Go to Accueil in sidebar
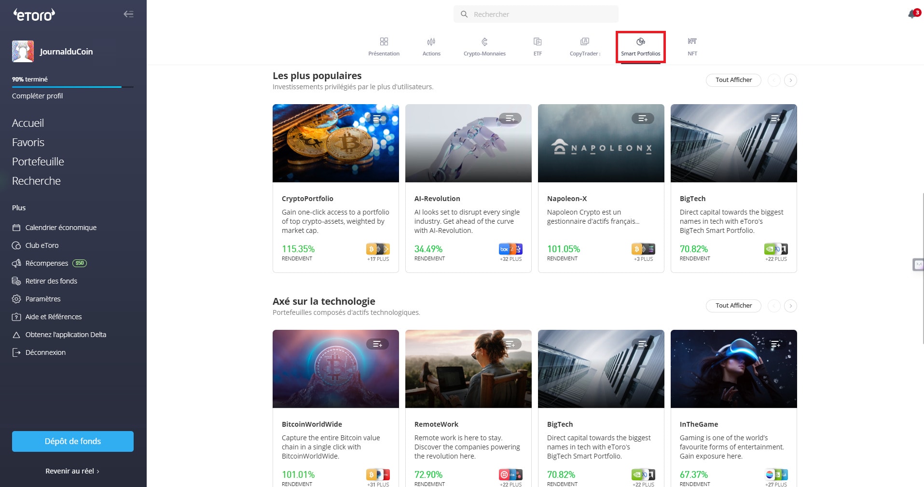The image size is (924, 487). click(x=28, y=123)
